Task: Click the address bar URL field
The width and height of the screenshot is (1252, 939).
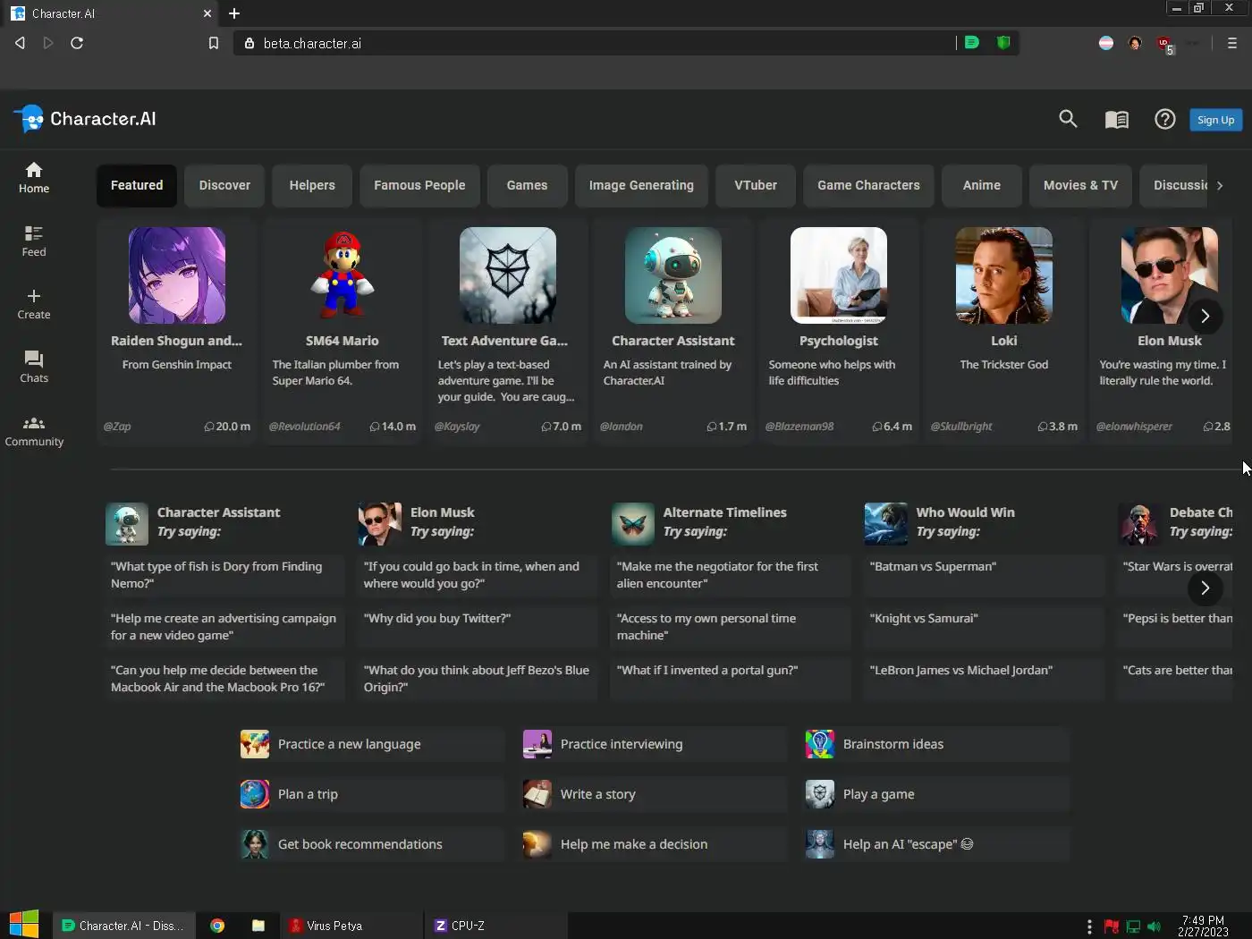Action: pos(595,43)
